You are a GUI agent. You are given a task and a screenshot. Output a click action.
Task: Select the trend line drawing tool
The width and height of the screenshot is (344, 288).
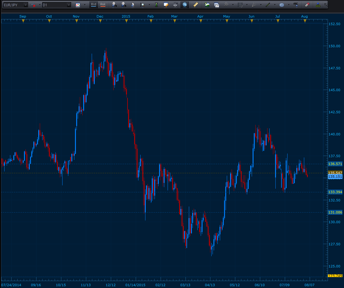[268, 5]
